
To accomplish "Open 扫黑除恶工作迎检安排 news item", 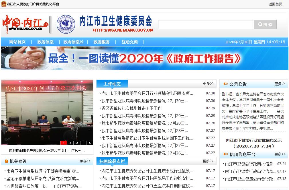I will (147, 178).
